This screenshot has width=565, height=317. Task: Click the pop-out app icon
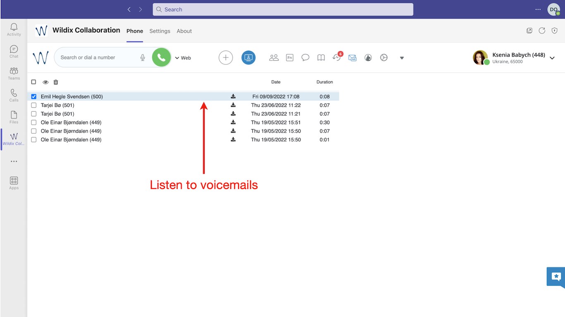point(529,31)
